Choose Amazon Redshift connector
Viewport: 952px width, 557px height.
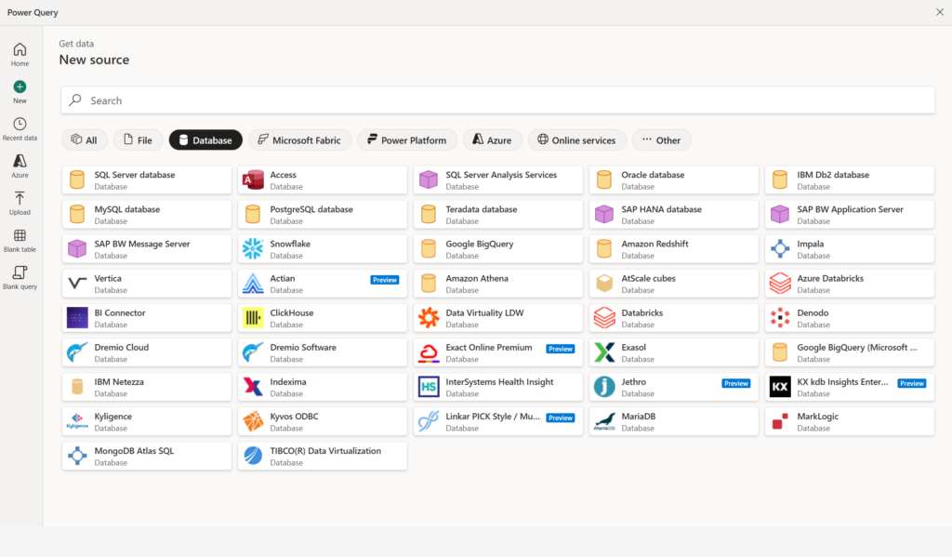click(674, 249)
